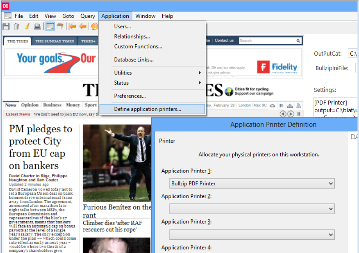Click the next news ticker button

(x=291, y=114)
